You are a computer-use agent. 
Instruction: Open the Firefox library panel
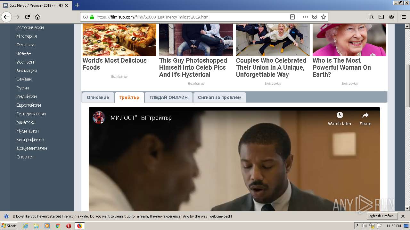(371, 17)
